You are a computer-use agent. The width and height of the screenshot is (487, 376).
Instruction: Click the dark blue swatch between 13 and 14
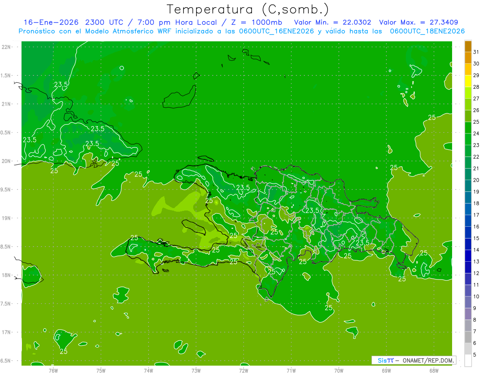pyautogui.click(x=468, y=256)
